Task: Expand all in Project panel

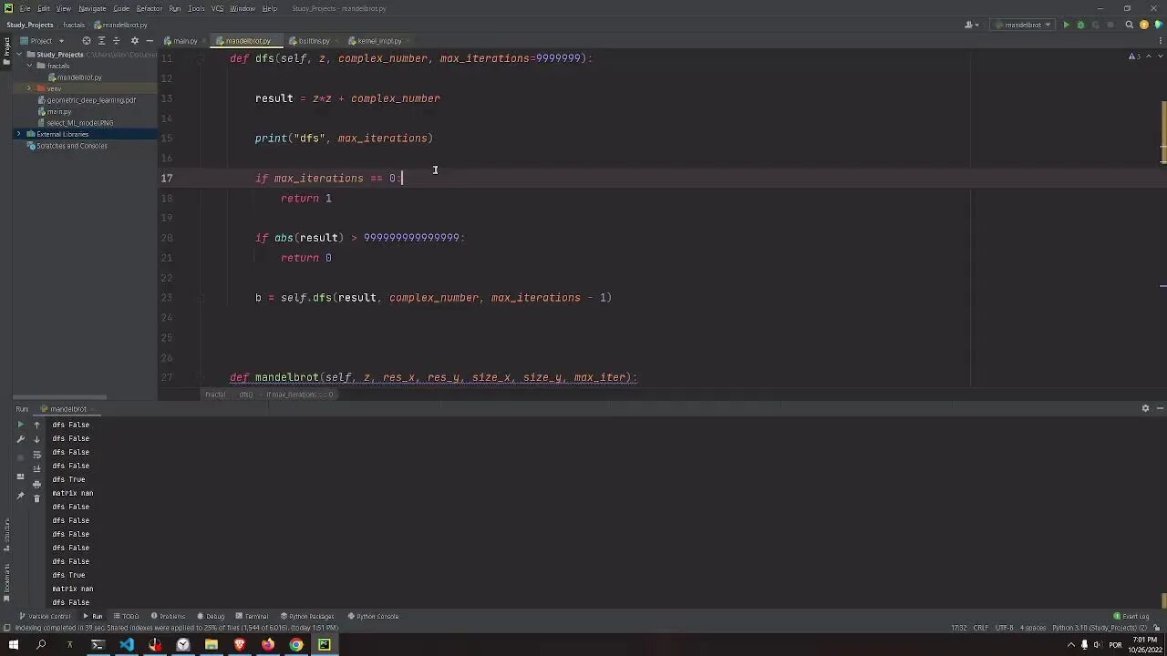Action: [101, 41]
